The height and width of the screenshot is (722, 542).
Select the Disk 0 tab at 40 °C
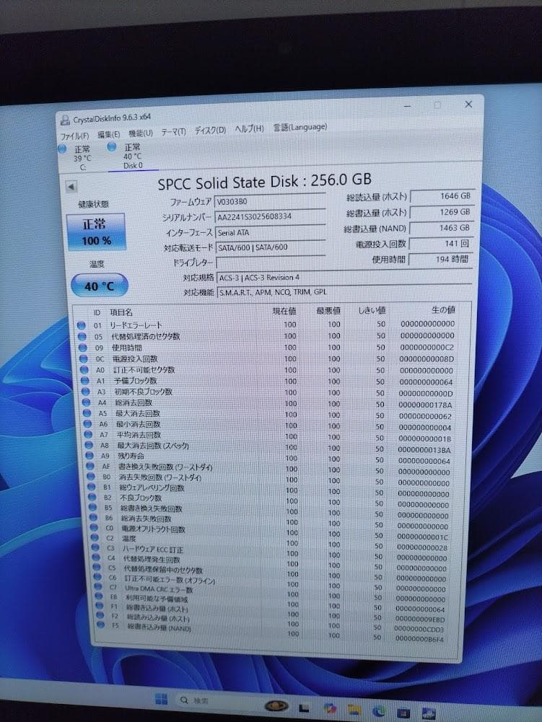click(132, 156)
